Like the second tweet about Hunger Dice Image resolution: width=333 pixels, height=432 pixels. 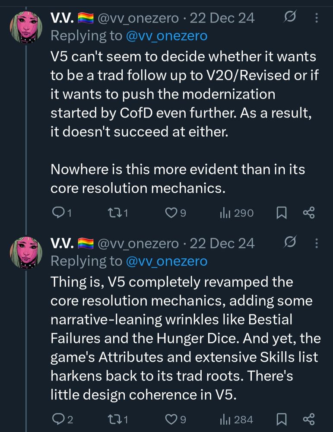point(171,419)
